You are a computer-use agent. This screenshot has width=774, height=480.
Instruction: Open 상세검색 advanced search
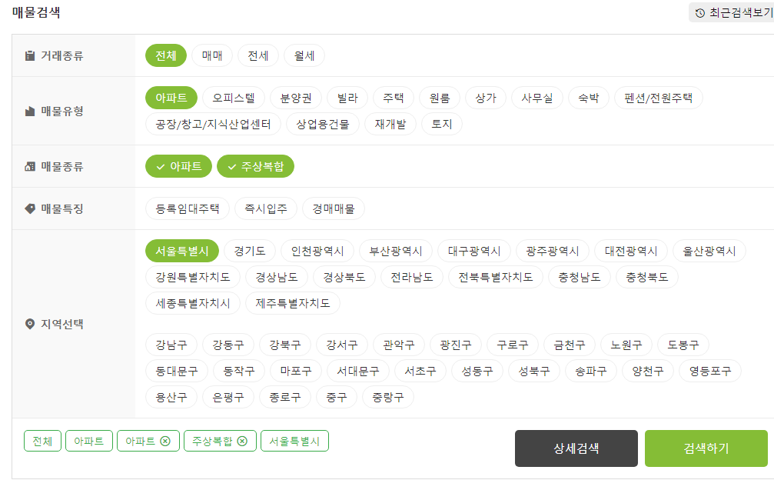pyautogui.click(x=576, y=448)
